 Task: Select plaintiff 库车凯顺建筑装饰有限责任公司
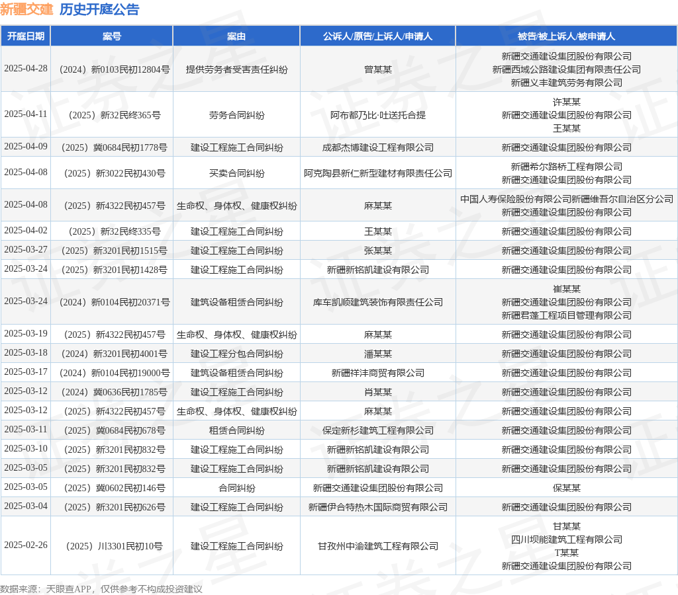pos(378,302)
